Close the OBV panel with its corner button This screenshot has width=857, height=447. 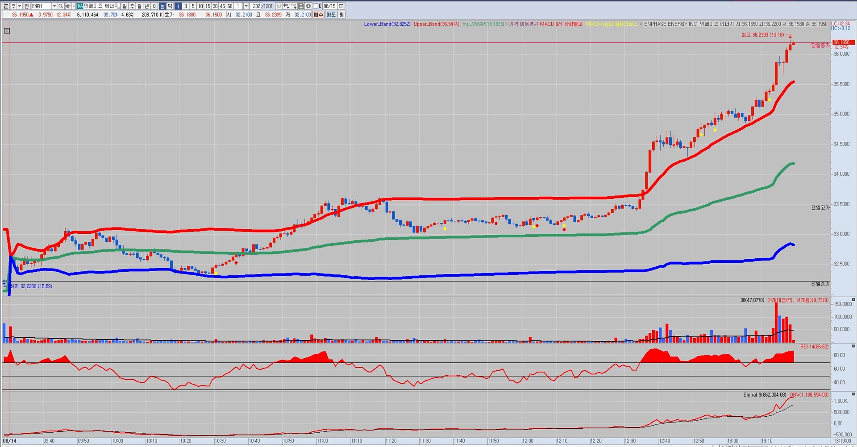point(853,394)
